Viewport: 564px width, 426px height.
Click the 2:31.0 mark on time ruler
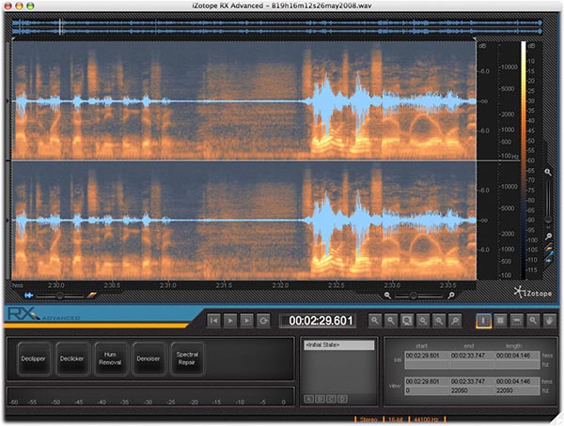(168, 285)
